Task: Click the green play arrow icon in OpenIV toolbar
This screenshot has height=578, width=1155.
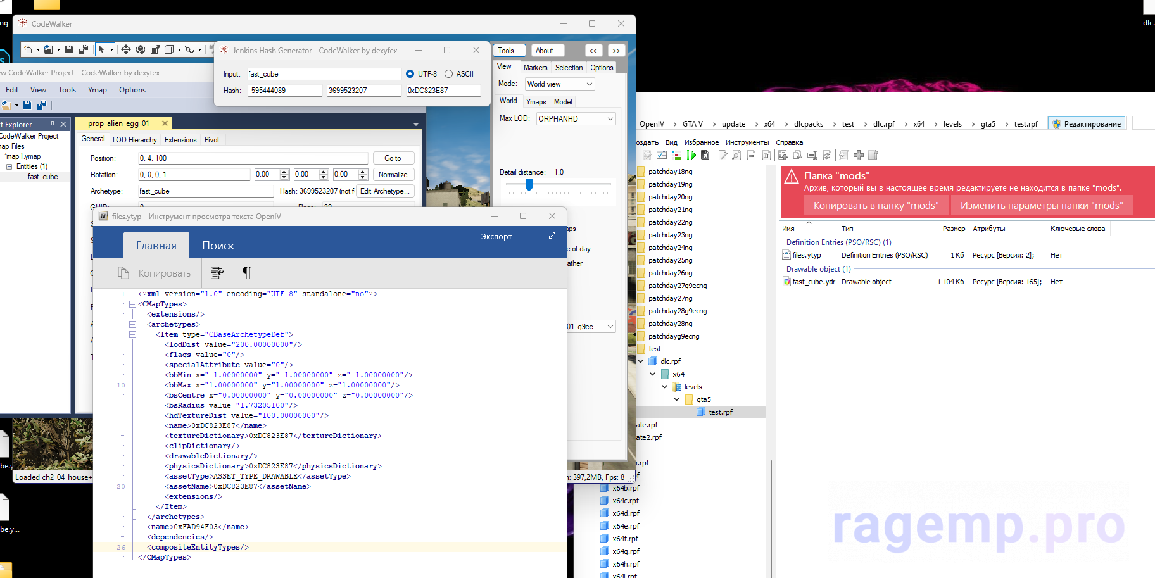Action: 691,155
